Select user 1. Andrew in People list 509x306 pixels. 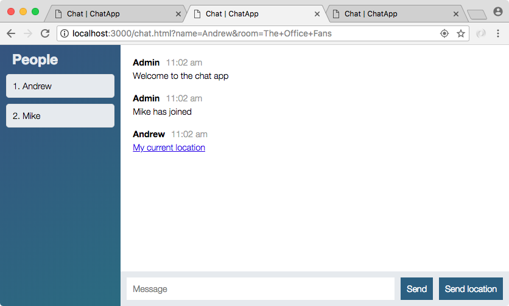[x=60, y=86]
